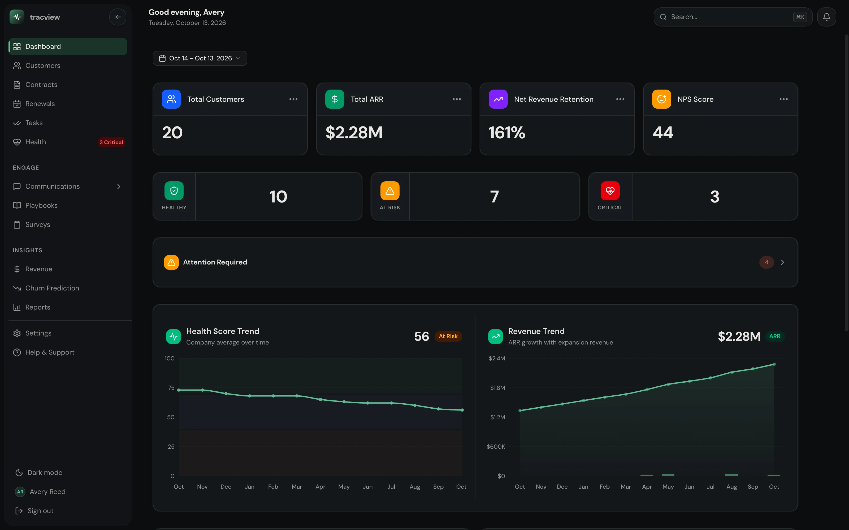Open Churn Prediction page

tap(68, 288)
